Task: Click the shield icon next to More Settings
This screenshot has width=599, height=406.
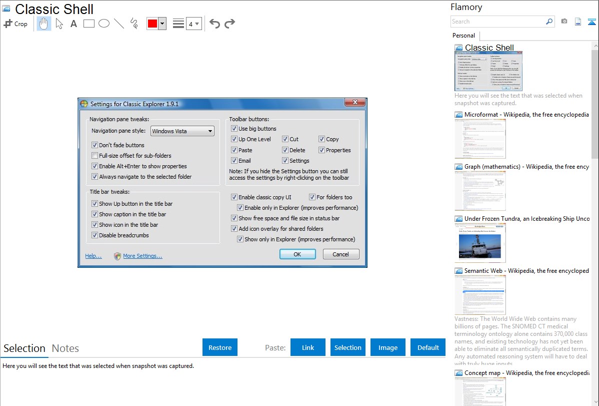Action: pyautogui.click(x=117, y=256)
